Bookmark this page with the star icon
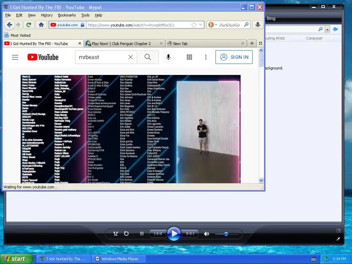Image resolution: width=352 pixels, height=264 pixels. [x=194, y=25]
